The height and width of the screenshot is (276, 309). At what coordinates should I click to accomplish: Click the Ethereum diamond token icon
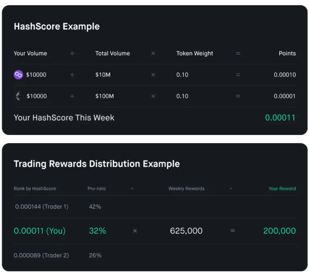coord(19,96)
